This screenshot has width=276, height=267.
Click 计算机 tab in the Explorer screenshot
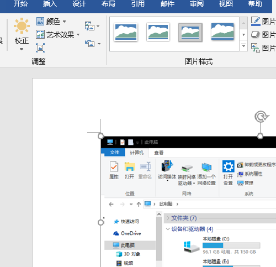point(137,153)
